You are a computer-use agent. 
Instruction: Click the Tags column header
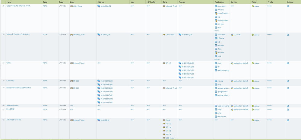pyautogui.click(x=45, y=2)
